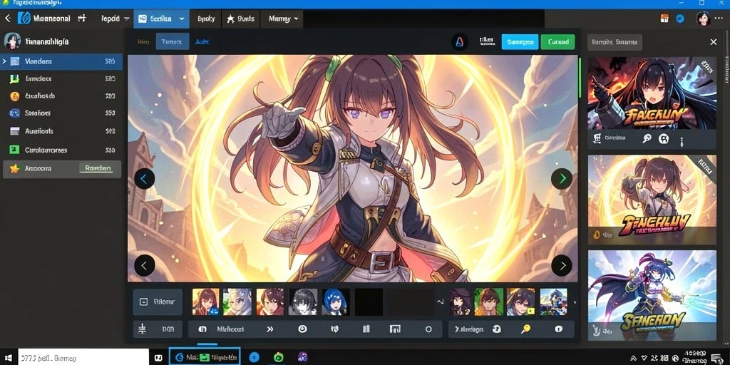Expand the highlighted first item in the left sidebar
This screenshot has width=730, height=365.
pos(4,61)
